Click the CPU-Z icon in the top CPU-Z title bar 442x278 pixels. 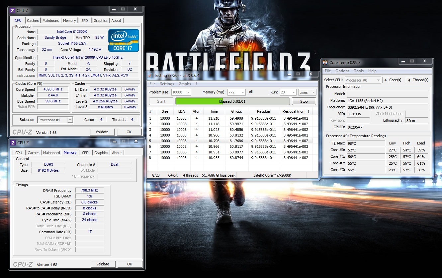[13, 10]
